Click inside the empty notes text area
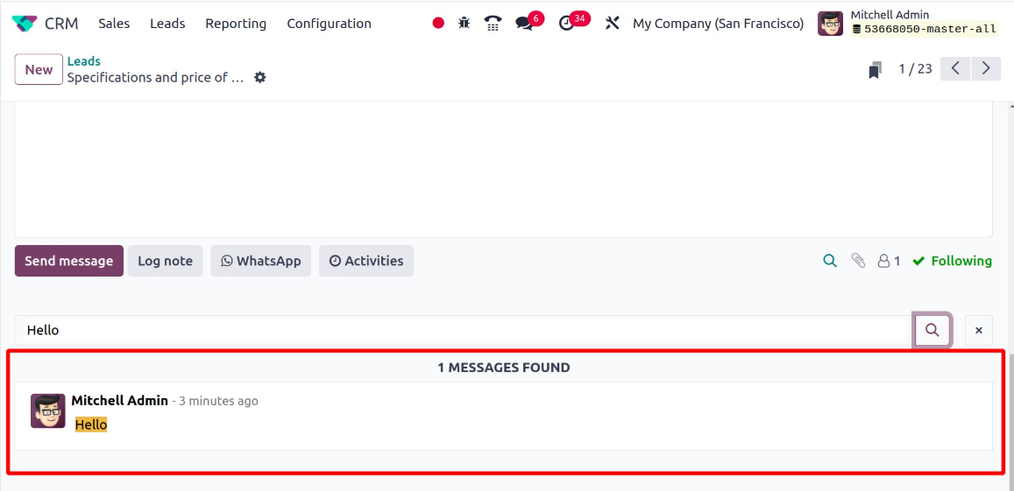 coord(503,169)
